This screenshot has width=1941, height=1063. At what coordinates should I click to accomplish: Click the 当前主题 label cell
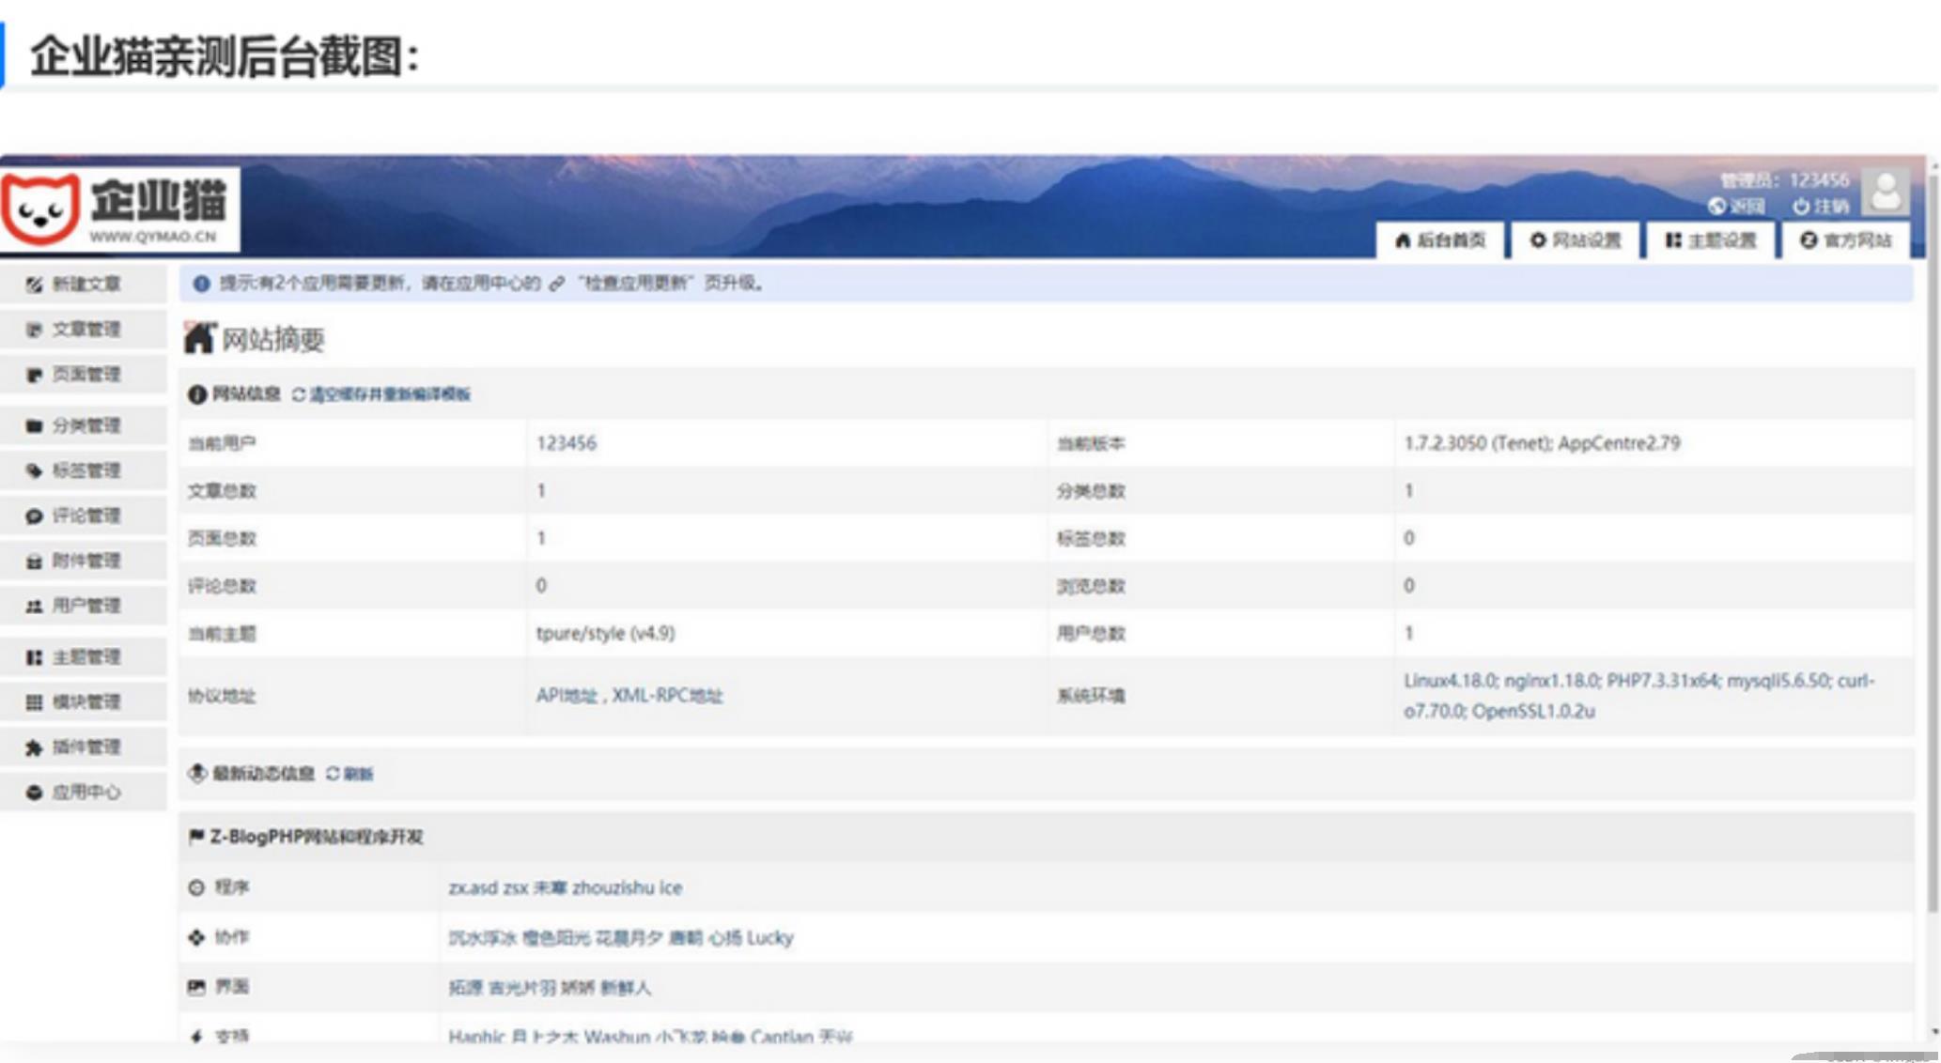(x=352, y=633)
